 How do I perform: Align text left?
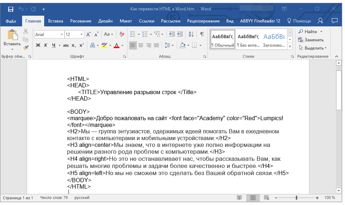[133, 45]
